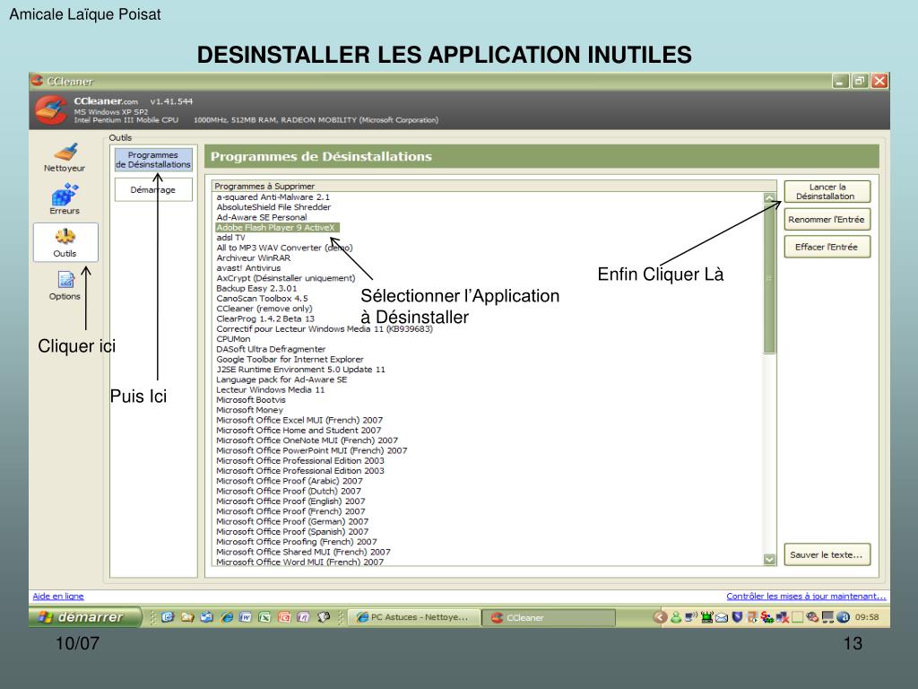This screenshot has height=689, width=918.
Task: Sort by the Programmes à Supprimer header
Action: point(494,186)
